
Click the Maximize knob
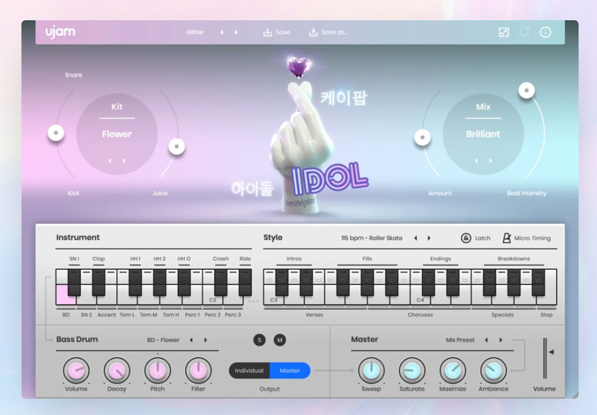coord(452,371)
